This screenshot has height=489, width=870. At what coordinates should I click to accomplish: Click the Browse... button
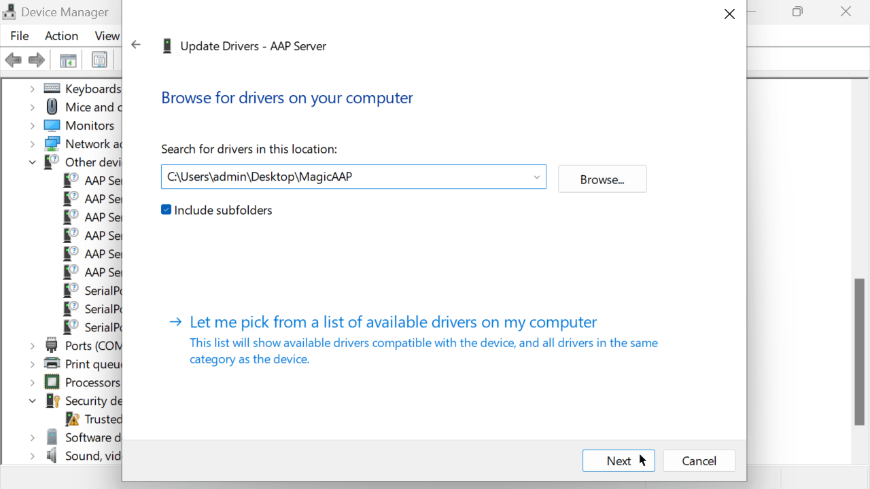(x=602, y=179)
